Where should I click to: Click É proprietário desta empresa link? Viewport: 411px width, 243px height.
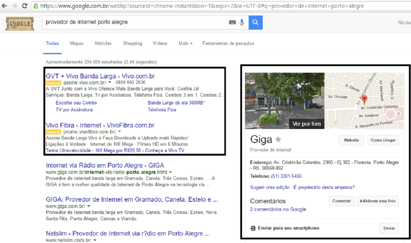[x=324, y=187]
